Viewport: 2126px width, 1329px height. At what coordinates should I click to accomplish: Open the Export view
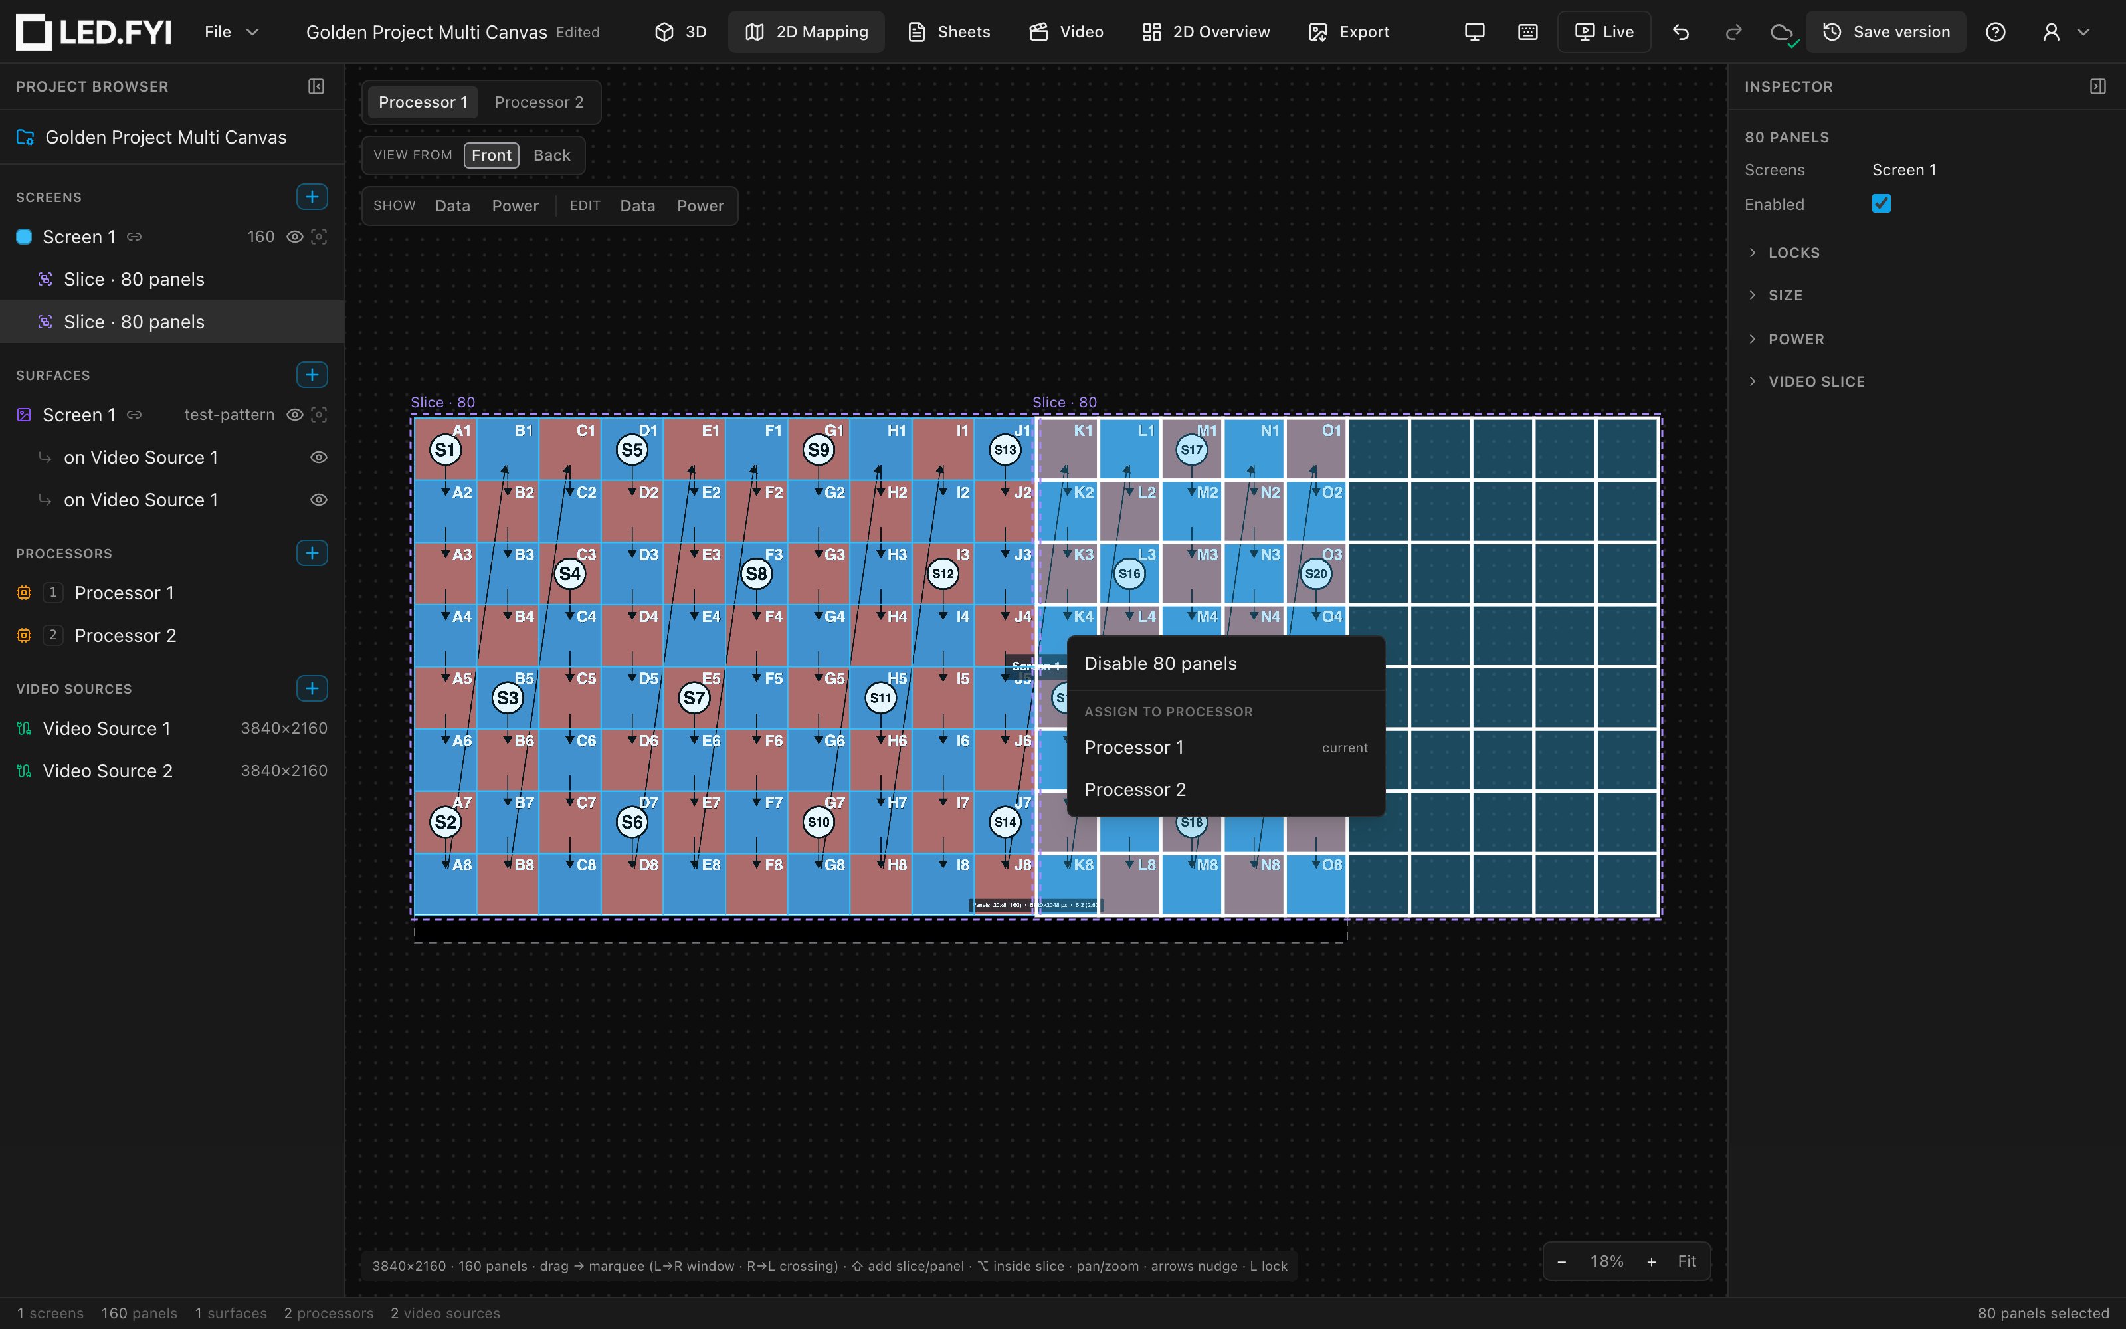(x=1349, y=33)
